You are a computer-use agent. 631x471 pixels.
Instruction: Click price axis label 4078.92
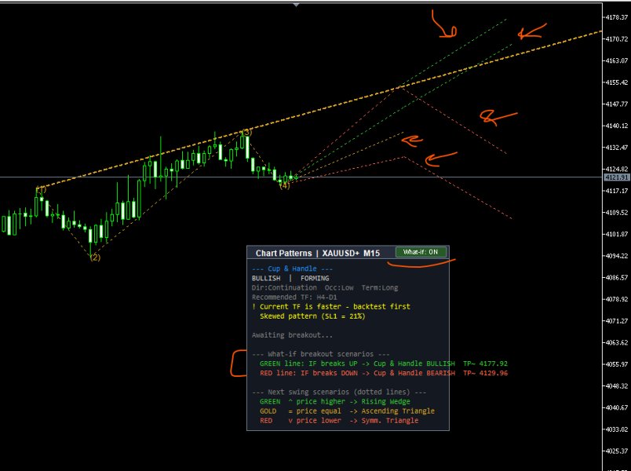617,300
